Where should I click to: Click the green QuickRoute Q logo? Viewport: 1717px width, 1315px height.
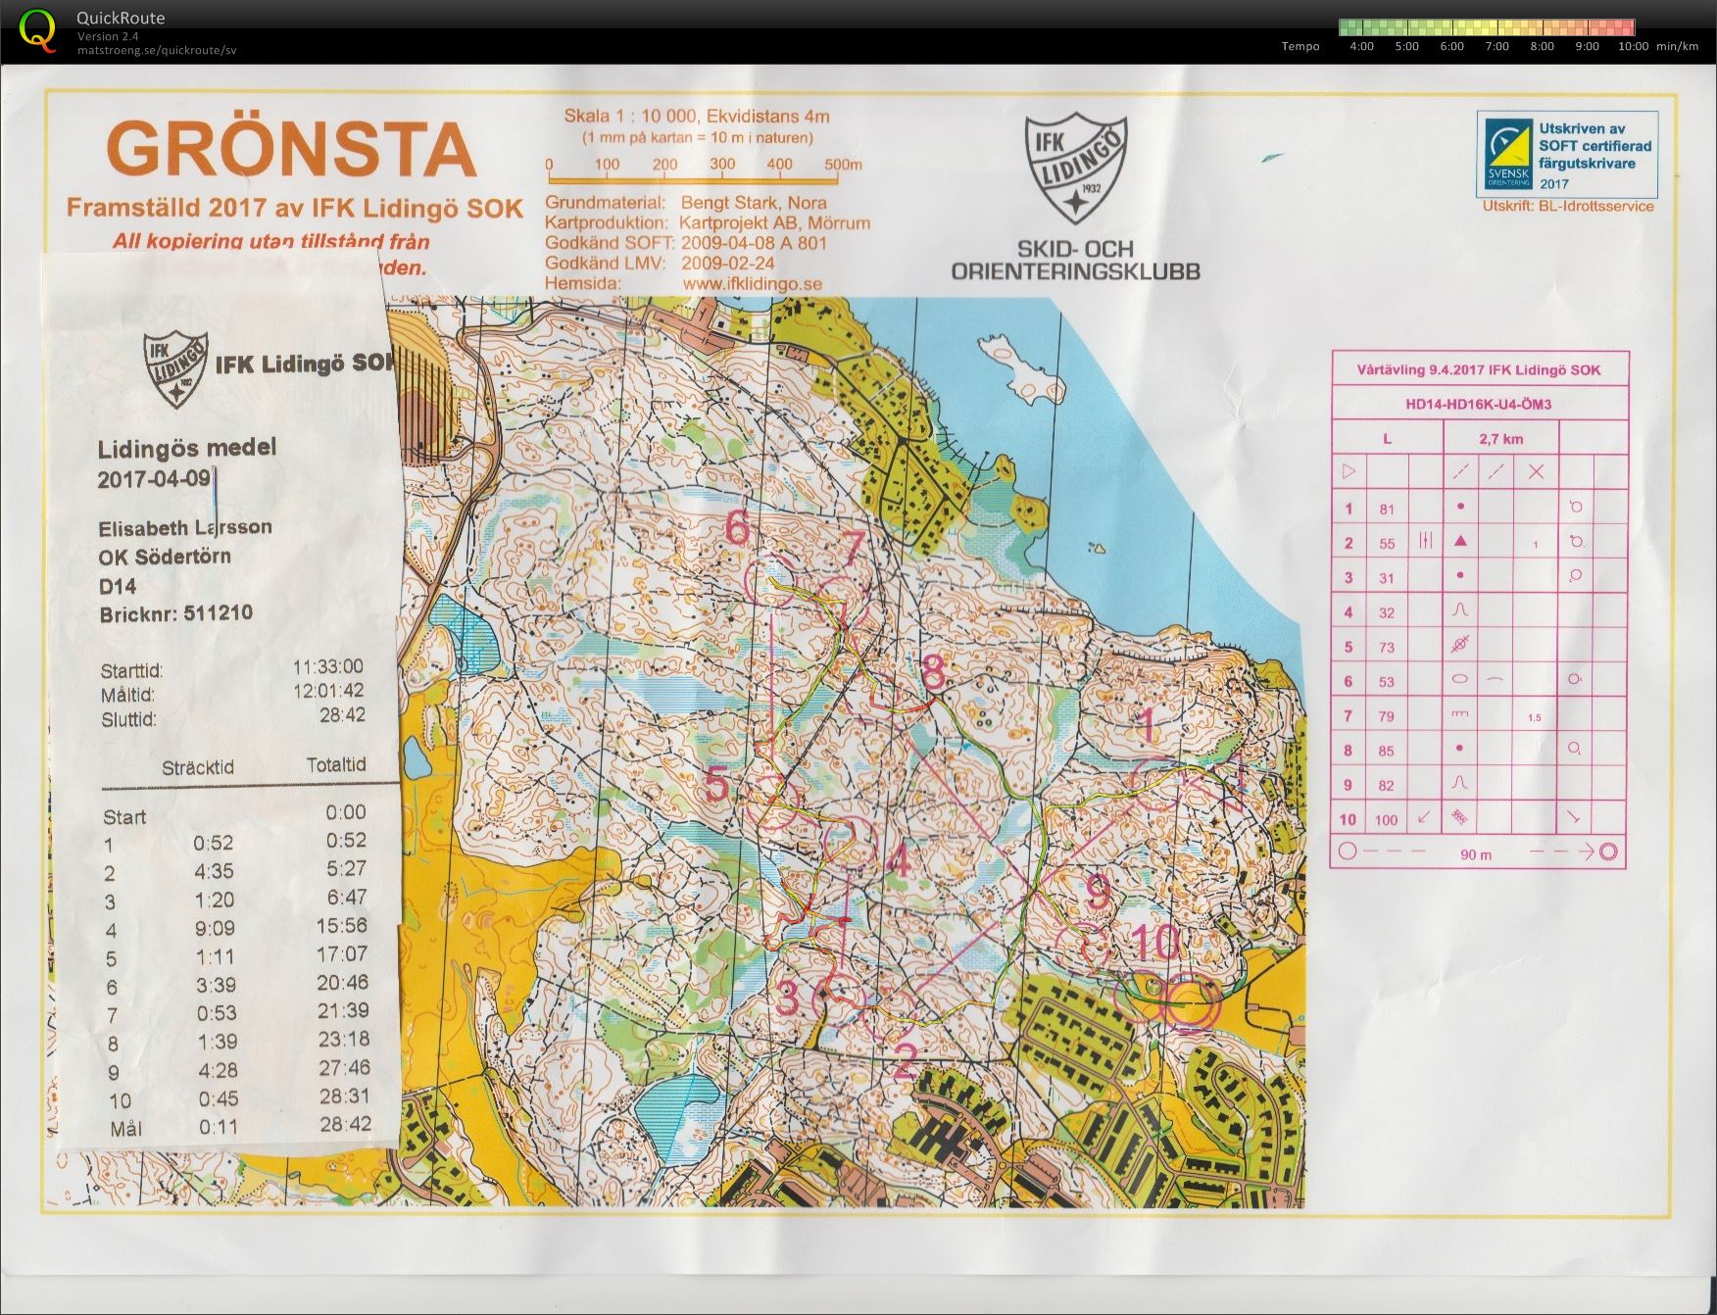(x=36, y=28)
